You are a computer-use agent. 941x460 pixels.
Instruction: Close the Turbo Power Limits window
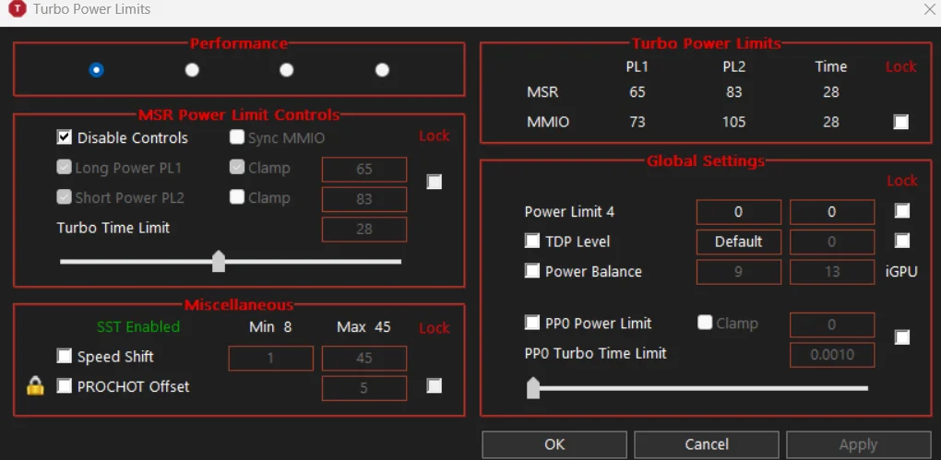[931, 9]
